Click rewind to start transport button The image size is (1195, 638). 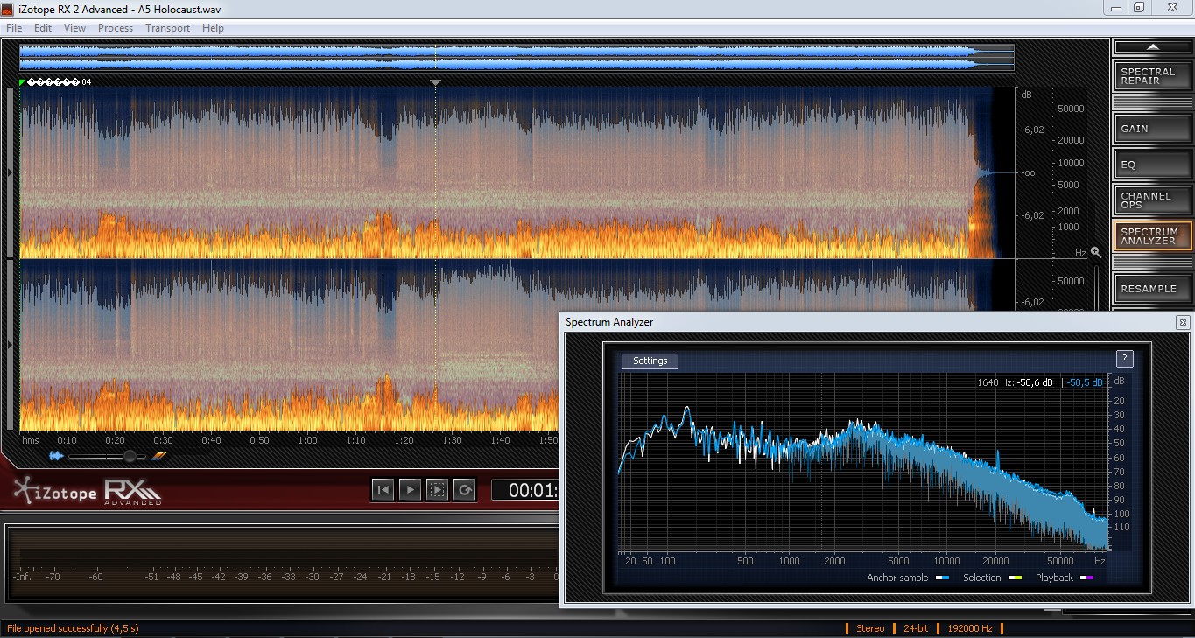coord(383,490)
